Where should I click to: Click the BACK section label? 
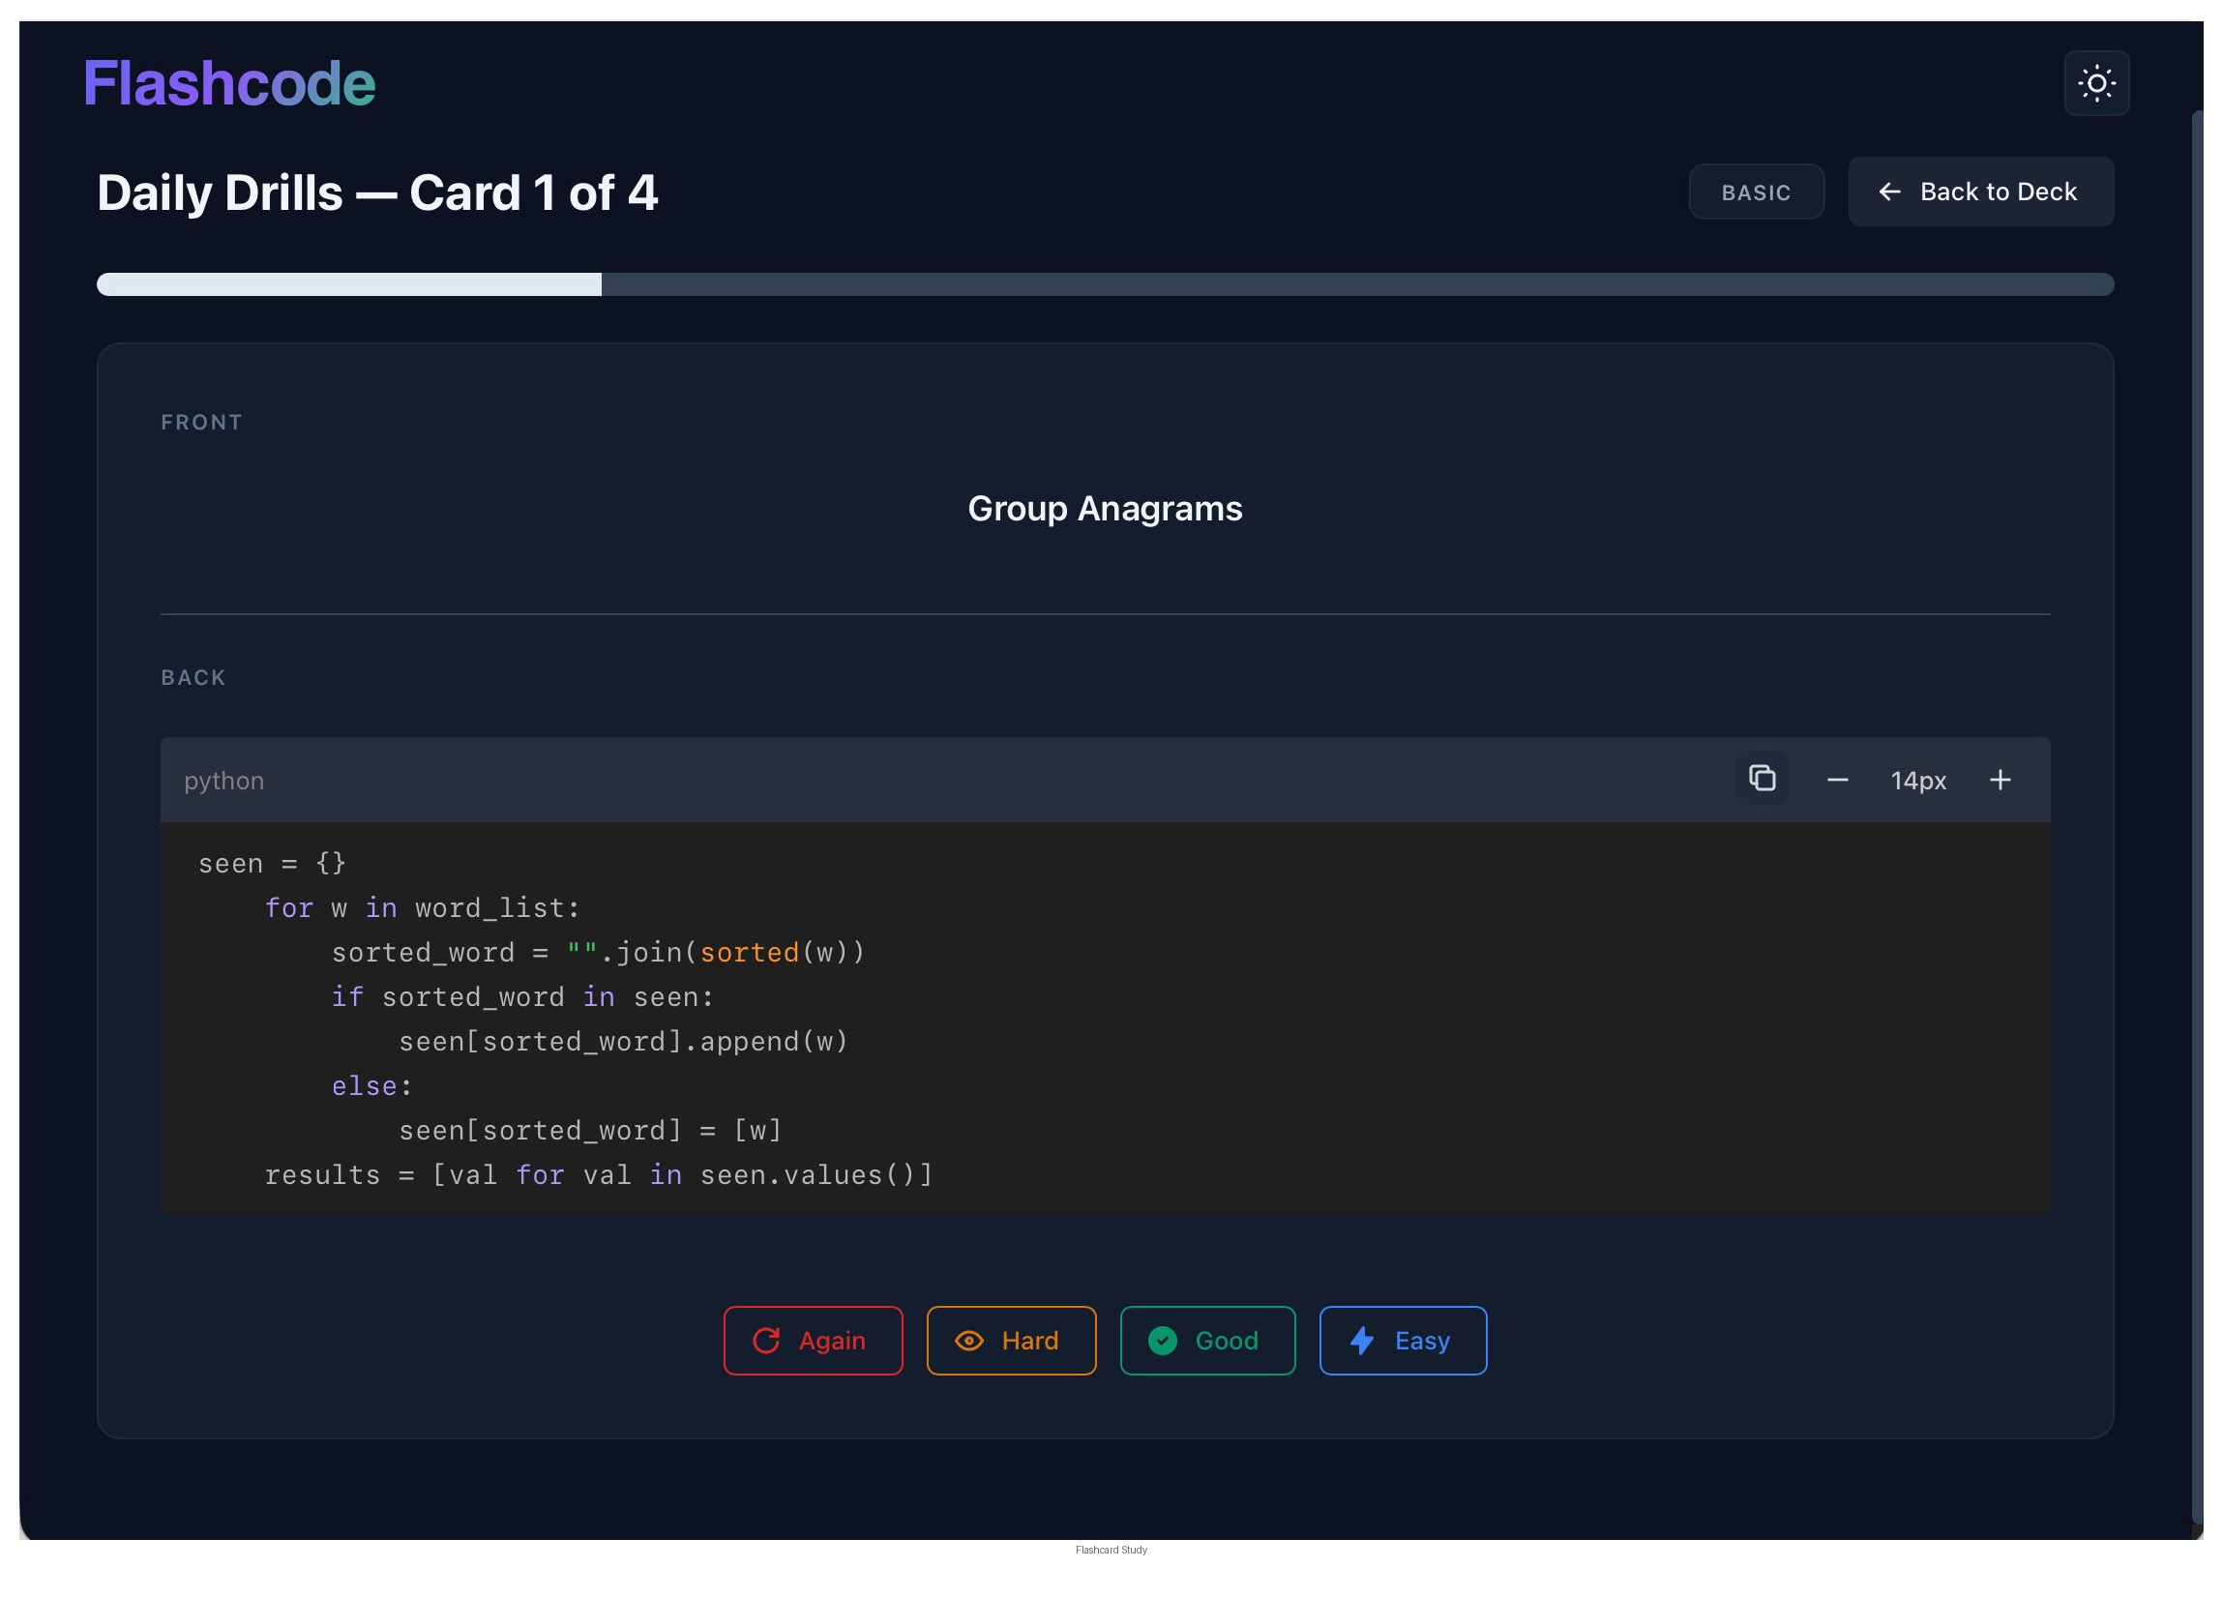[194, 677]
